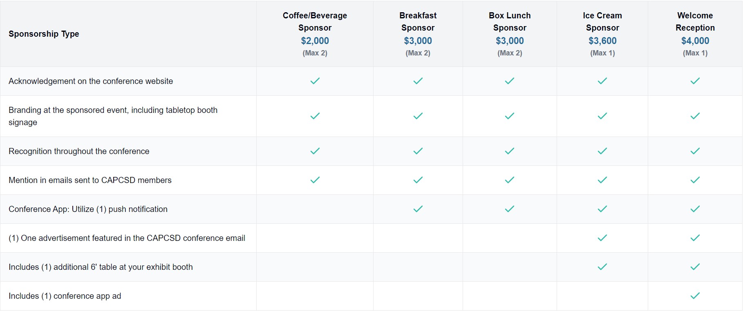Click Welcome Reception checkmark for conference email advertisement

click(695, 238)
